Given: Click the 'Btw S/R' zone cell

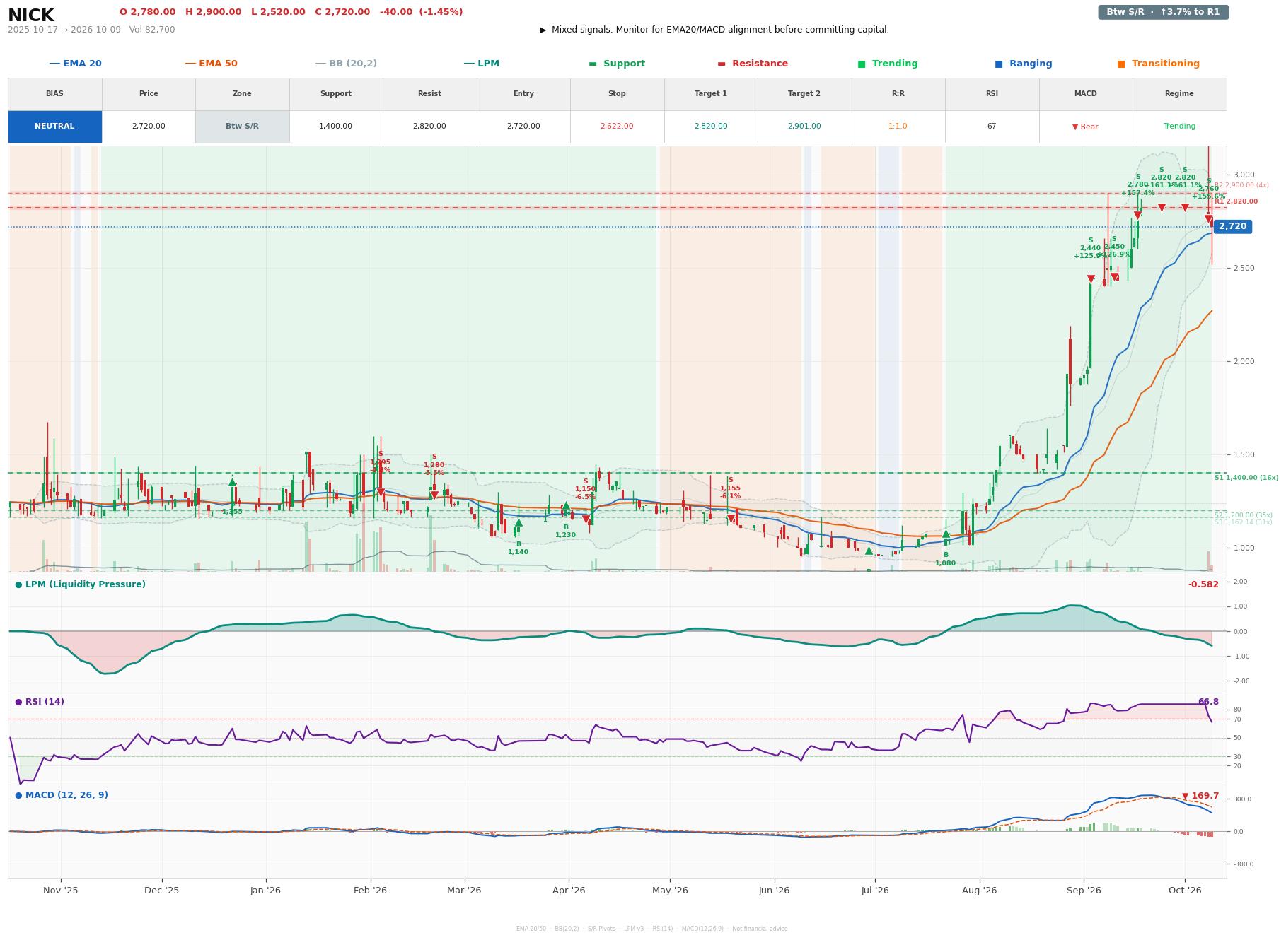Looking at the screenshot, I should pos(242,127).
